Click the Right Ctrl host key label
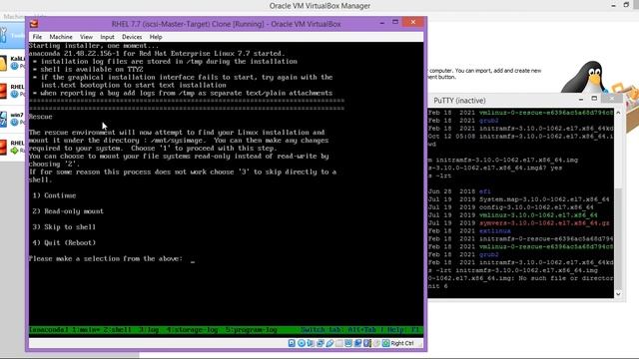 tap(402, 343)
